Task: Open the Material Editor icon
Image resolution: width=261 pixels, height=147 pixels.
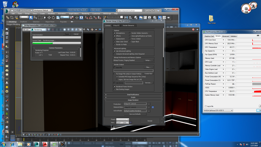Action: point(155,17)
